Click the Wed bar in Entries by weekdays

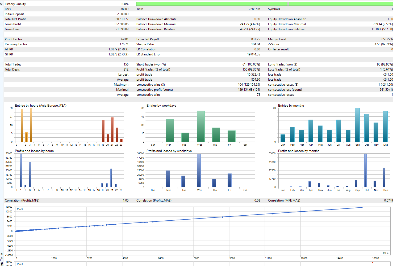coord(201,126)
